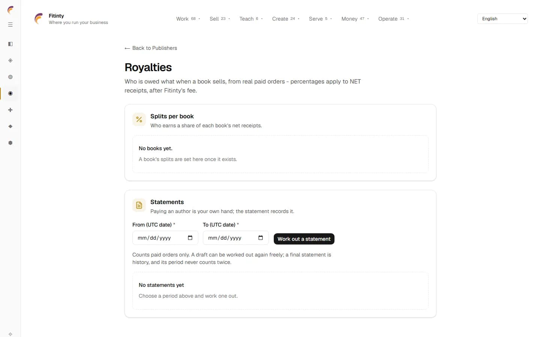The width and height of the screenshot is (540, 337).
Task: Click the Splits per book heading
Action: click(172, 116)
